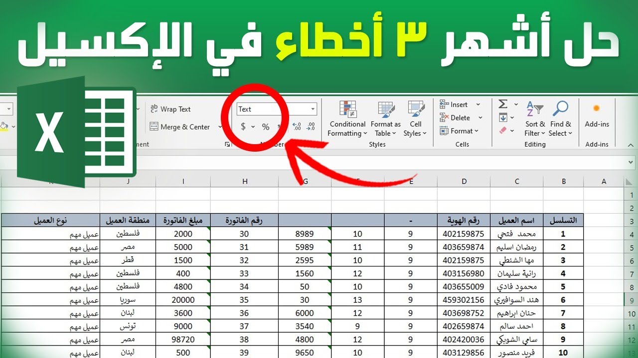
Task: Select invoice number cell 37
Action: [245, 327]
